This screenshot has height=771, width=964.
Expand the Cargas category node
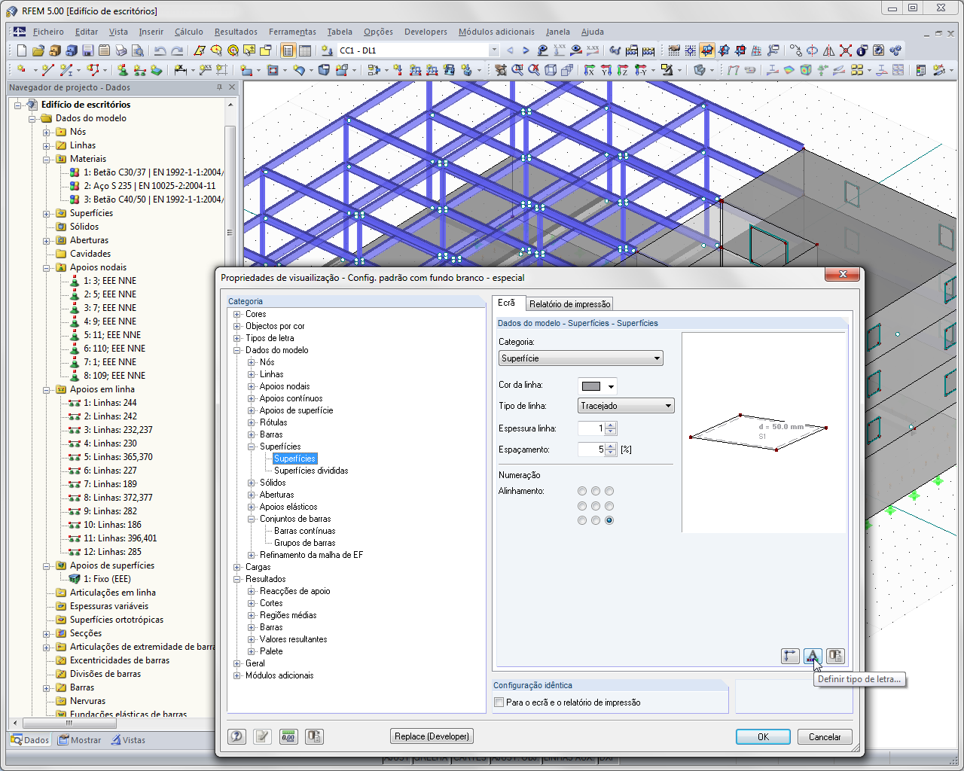point(237,568)
